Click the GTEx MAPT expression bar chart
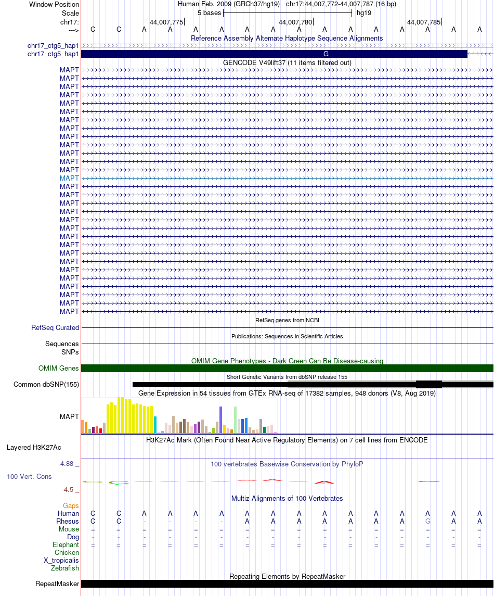Viewport: 494px width, 596px height. (179, 415)
